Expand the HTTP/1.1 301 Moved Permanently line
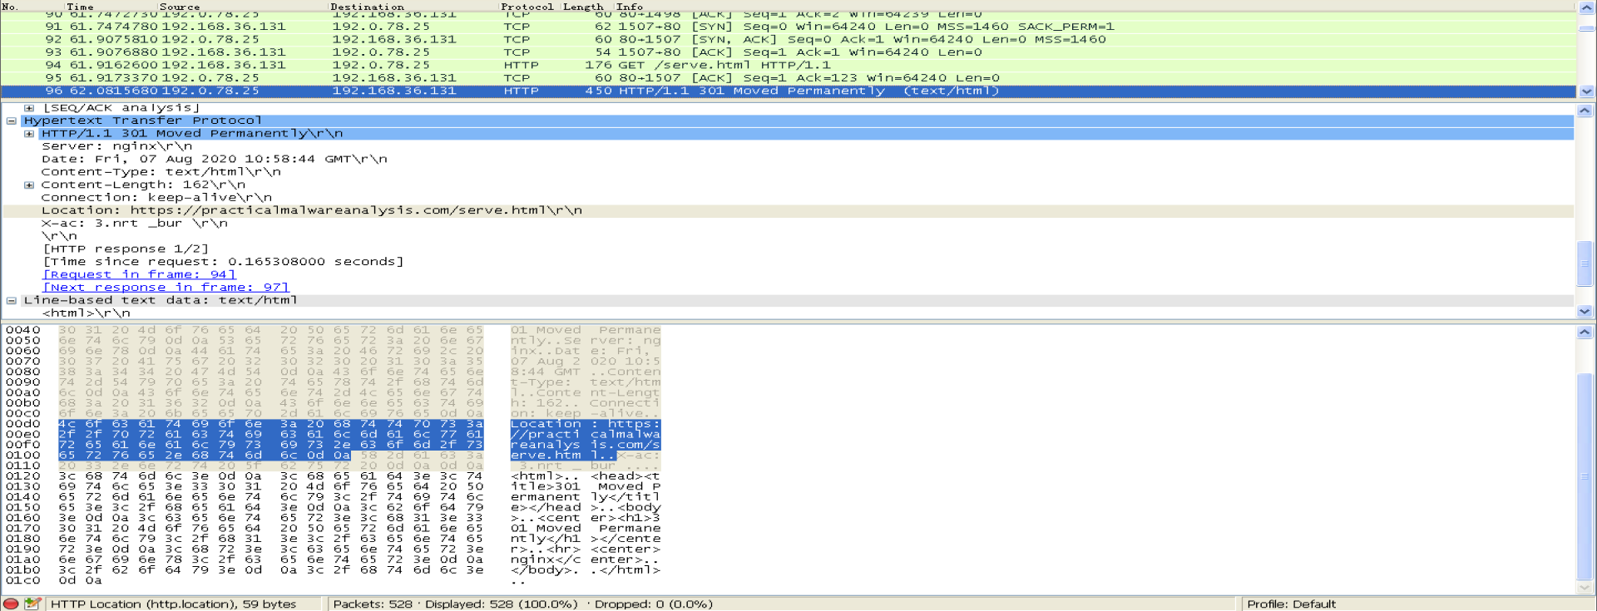 [29, 134]
